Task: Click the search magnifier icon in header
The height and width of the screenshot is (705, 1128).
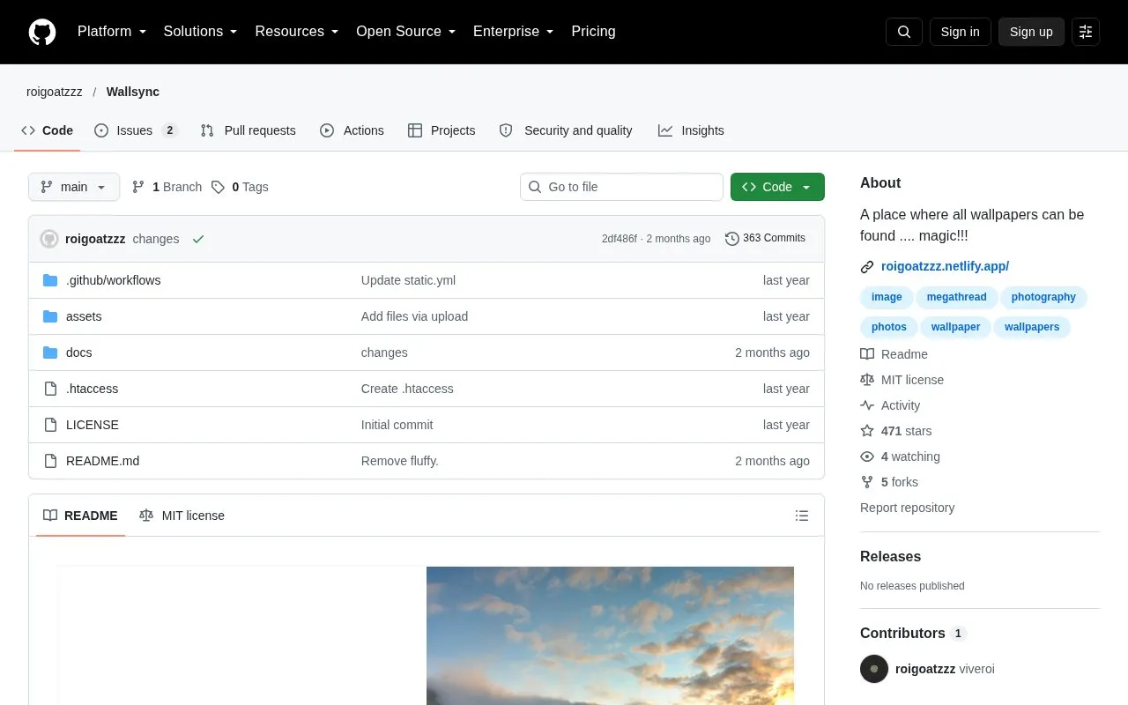Action: click(904, 32)
